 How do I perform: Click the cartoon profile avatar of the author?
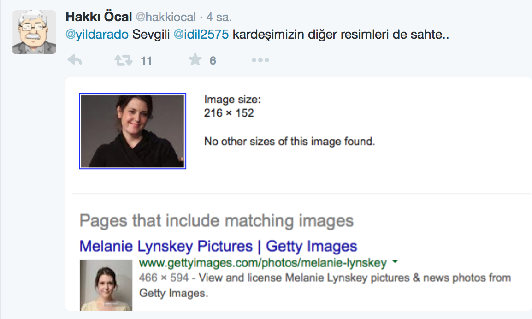(34, 32)
